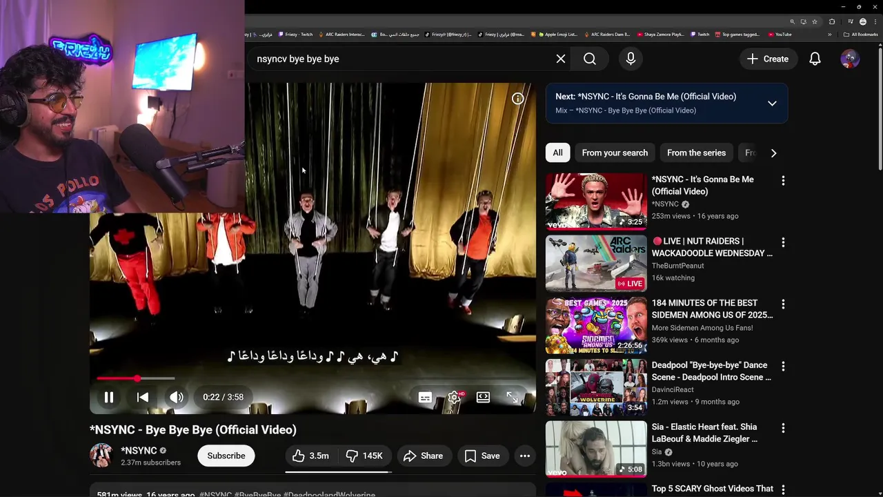Save the video to a playlist
The image size is (883, 497).
tap(482, 456)
